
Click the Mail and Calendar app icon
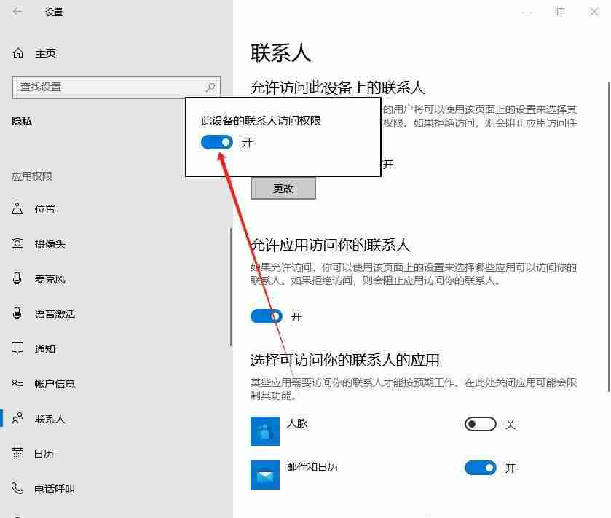266,474
